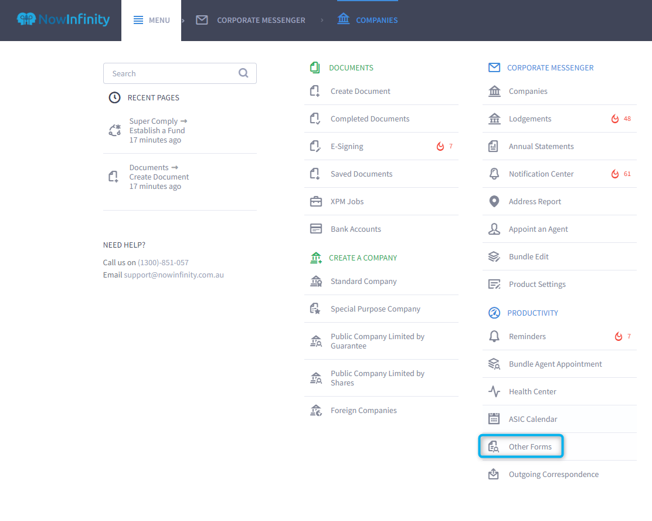
Task: Open the Saved Documents icon
Action: (315, 174)
